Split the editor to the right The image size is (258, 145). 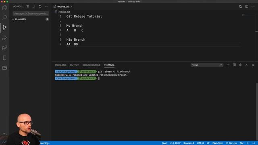247,6
